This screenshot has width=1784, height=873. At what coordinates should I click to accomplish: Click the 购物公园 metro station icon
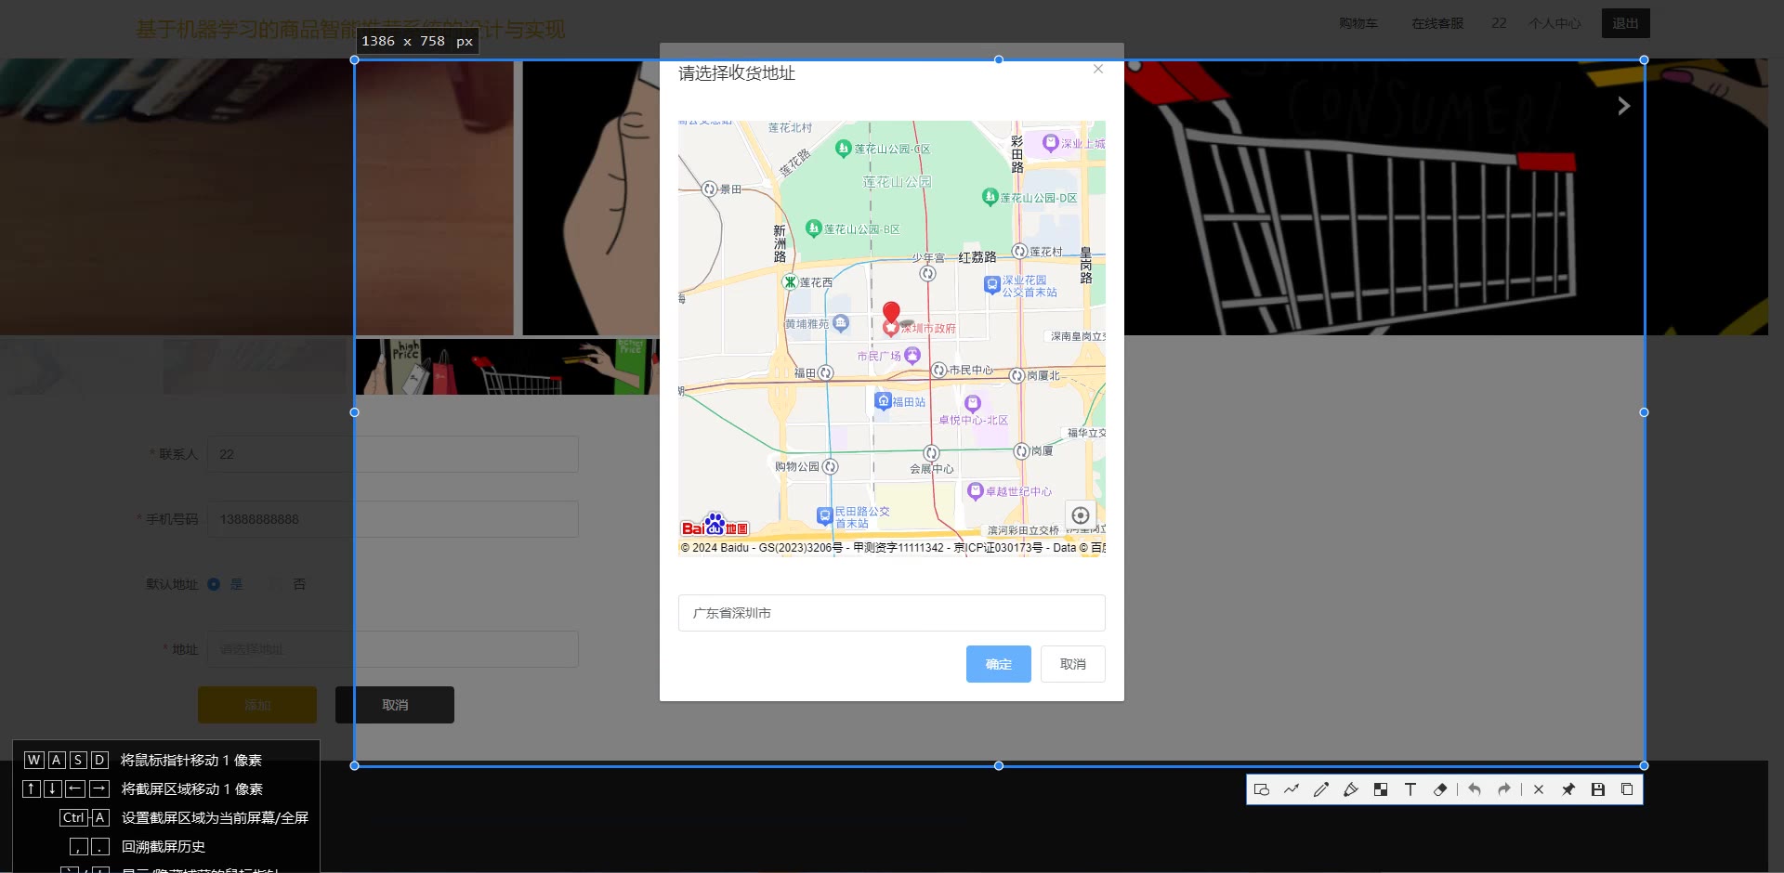tap(831, 466)
